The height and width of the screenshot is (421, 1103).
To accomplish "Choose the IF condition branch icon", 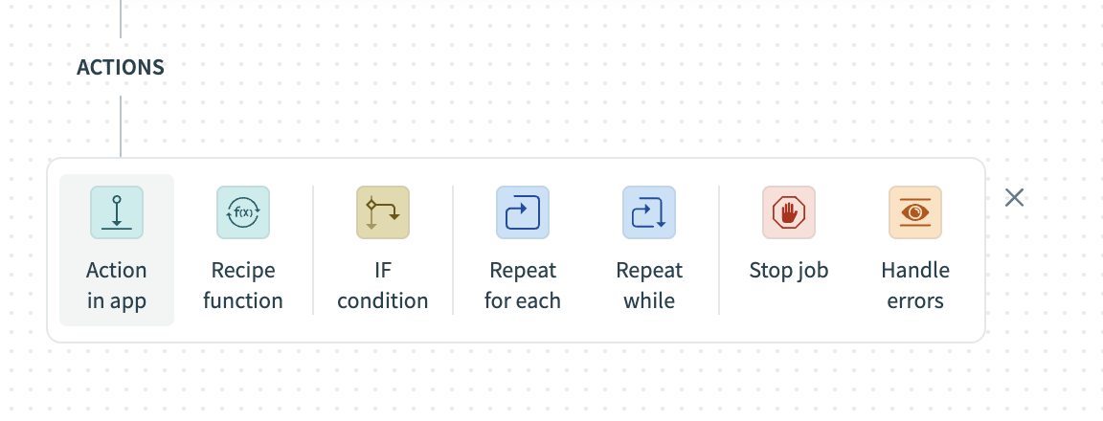I will tap(383, 212).
